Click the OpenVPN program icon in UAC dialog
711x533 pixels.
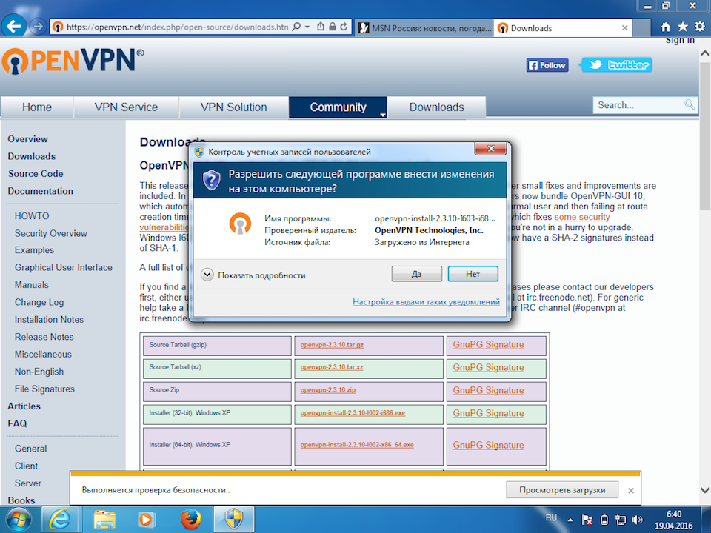240,224
